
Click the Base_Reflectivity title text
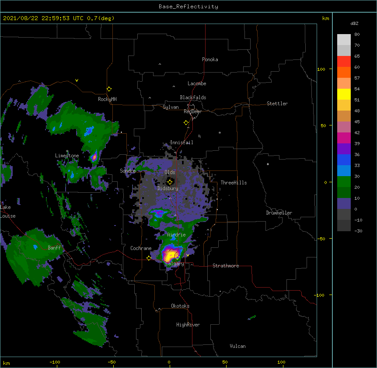pyautogui.click(x=188, y=7)
